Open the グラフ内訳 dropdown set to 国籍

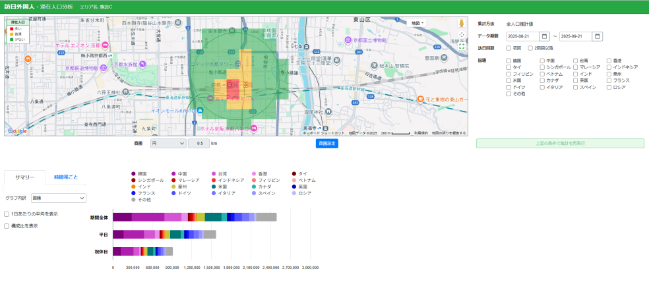point(58,198)
